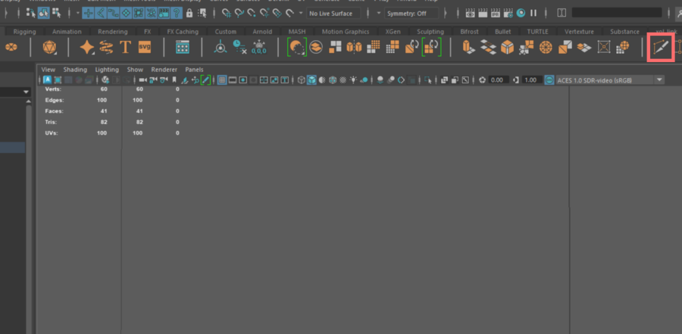Click the Mirror shelf icon

[x=354, y=47]
